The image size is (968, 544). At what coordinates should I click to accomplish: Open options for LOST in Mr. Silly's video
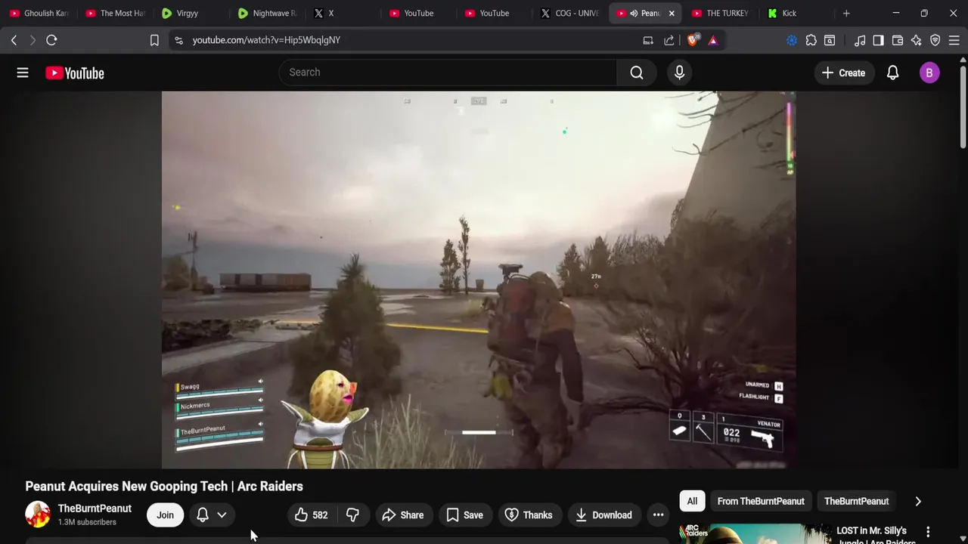[x=928, y=532]
